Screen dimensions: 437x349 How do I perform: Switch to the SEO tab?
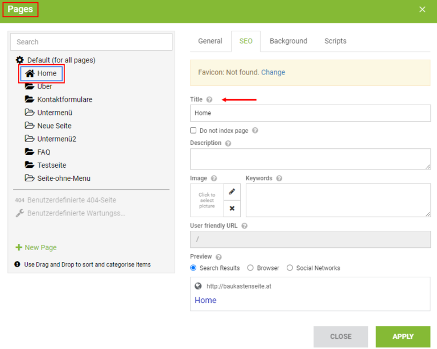click(x=246, y=41)
